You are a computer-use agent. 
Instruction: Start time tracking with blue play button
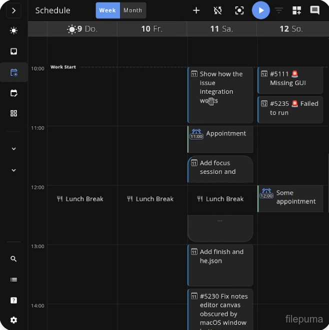260,10
